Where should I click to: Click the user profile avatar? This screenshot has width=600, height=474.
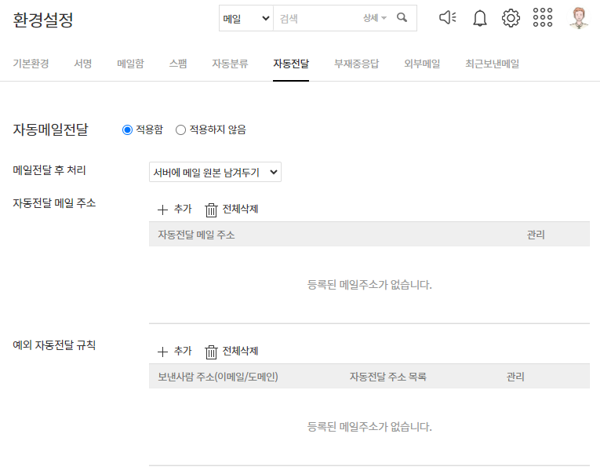point(579,18)
